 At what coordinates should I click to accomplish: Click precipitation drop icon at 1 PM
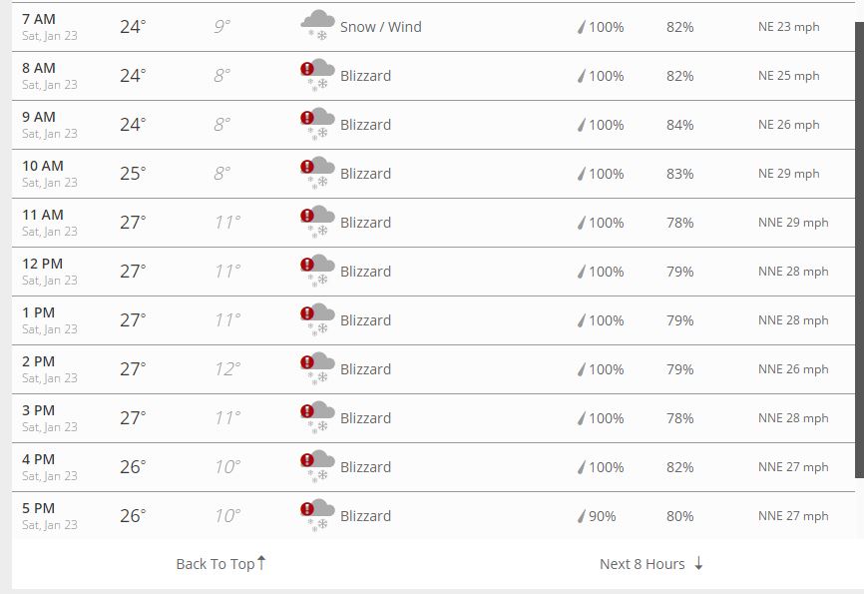pyautogui.click(x=582, y=320)
